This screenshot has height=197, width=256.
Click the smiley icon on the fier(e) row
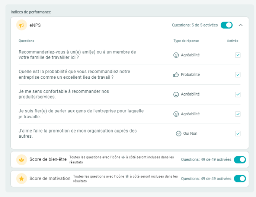pyautogui.click(x=176, y=114)
